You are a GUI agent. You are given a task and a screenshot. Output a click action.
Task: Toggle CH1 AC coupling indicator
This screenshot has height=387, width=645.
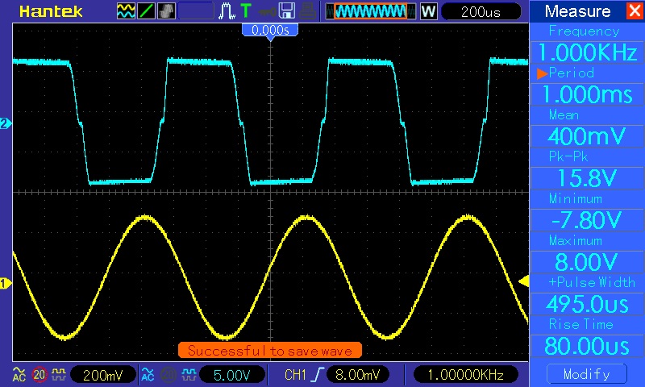coord(19,374)
